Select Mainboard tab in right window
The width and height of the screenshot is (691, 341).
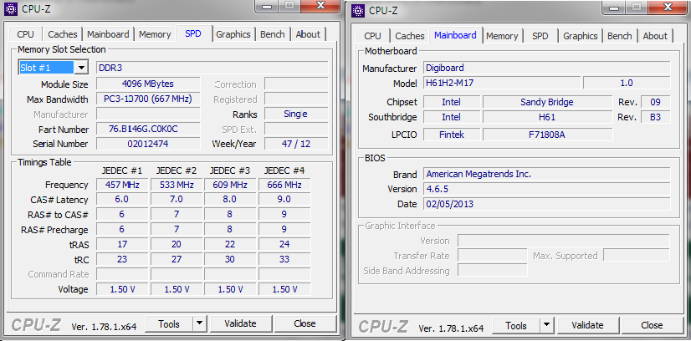455,35
